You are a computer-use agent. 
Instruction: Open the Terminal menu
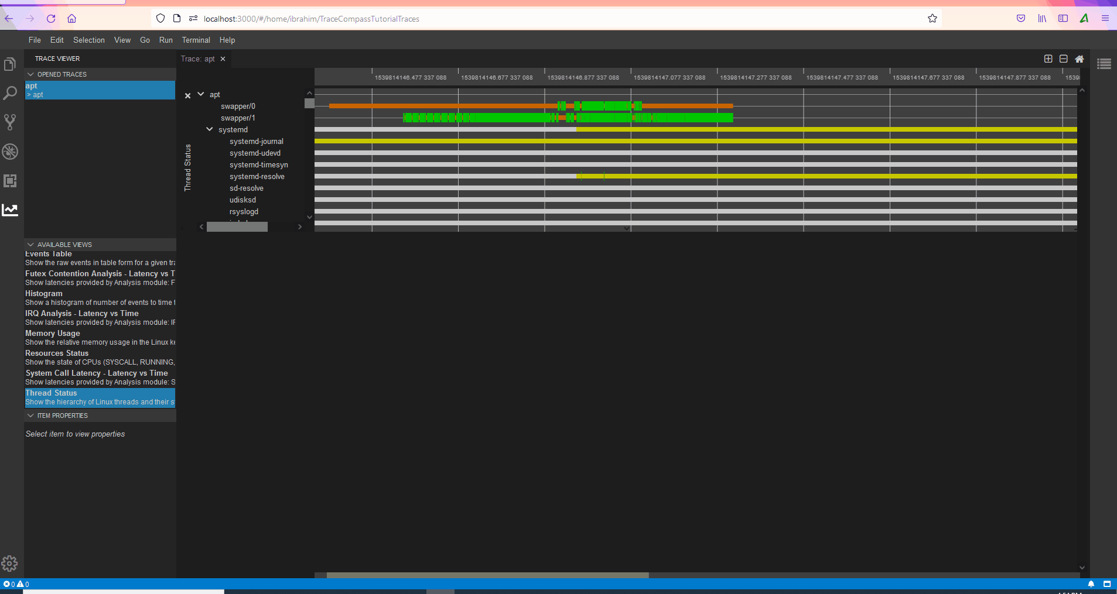196,40
